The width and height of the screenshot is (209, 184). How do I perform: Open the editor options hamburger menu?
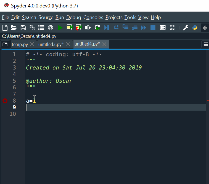pos(206,44)
